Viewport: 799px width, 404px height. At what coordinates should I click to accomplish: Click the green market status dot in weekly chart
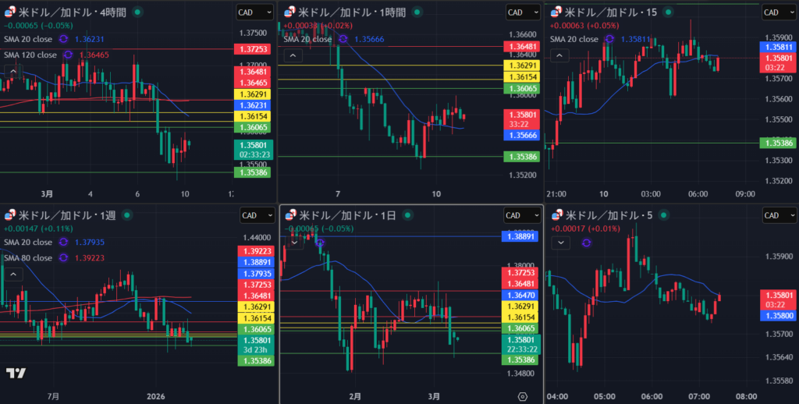[126, 215]
